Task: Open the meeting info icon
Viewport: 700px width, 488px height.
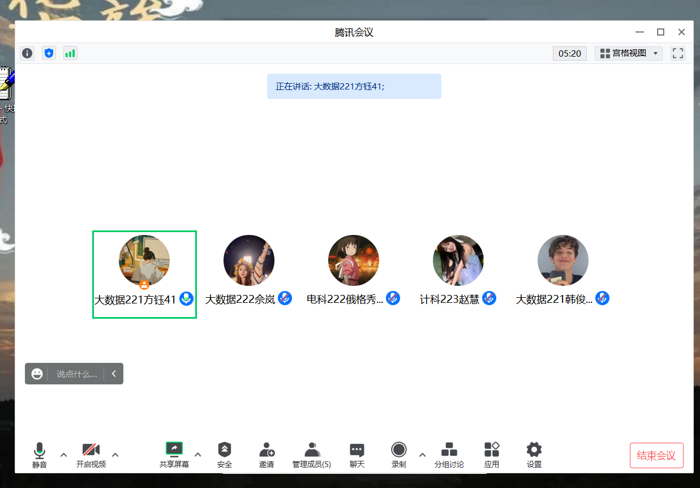Action: click(x=27, y=53)
